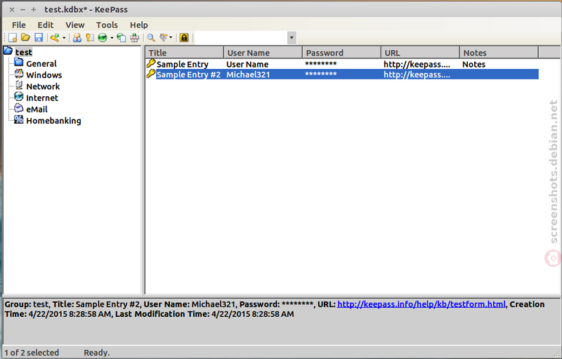562x359 pixels.
Task: Open the Edit menu
Action: [46, 25]
